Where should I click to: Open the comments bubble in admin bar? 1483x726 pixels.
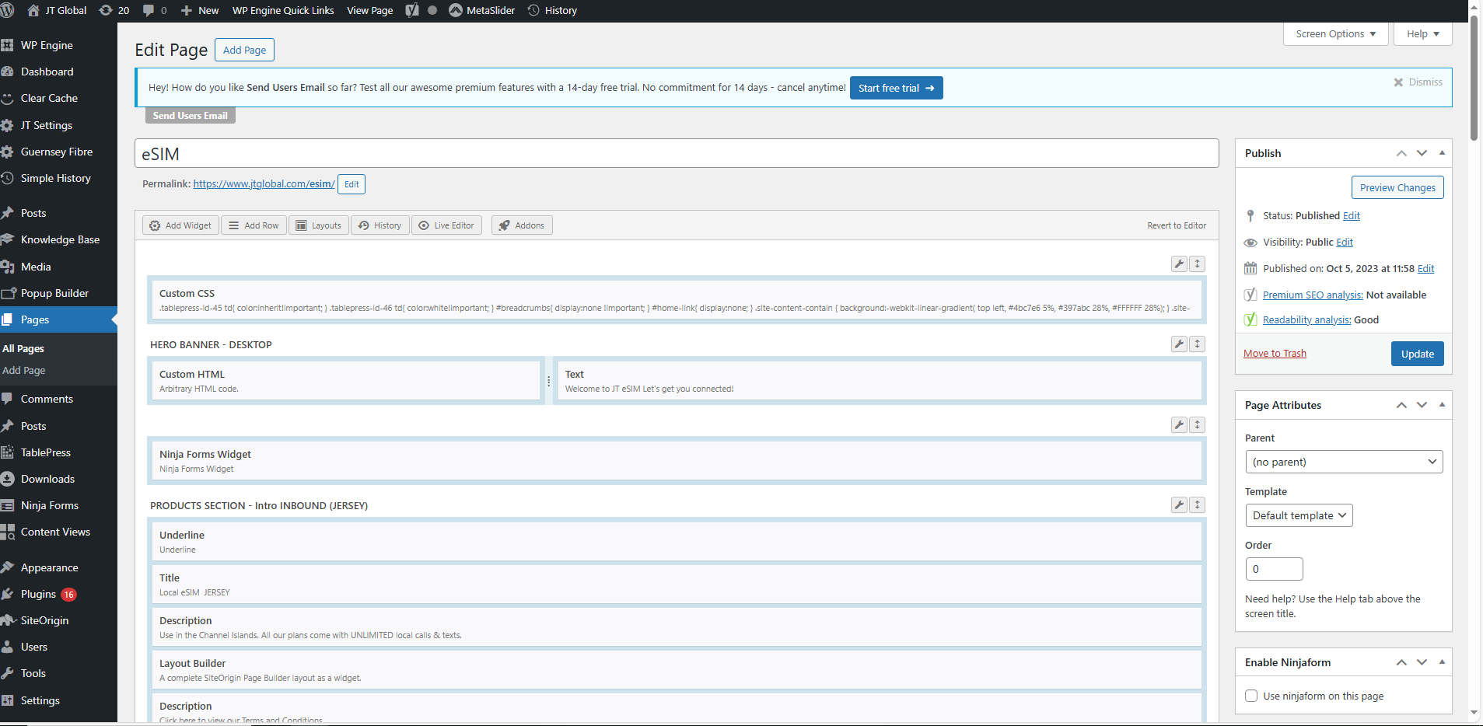154,10
